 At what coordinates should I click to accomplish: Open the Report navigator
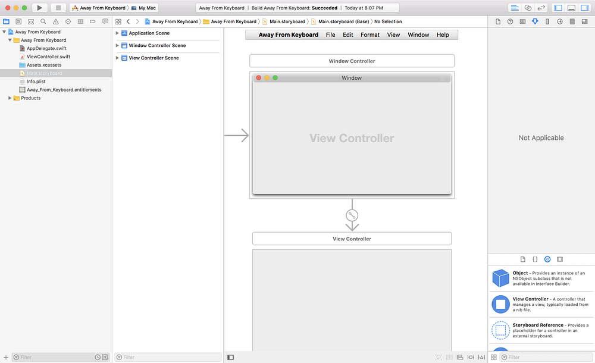tap(105, 21)
